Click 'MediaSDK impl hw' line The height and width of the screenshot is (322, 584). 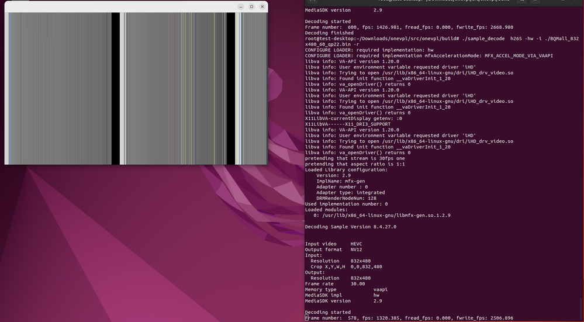point(342,295)
